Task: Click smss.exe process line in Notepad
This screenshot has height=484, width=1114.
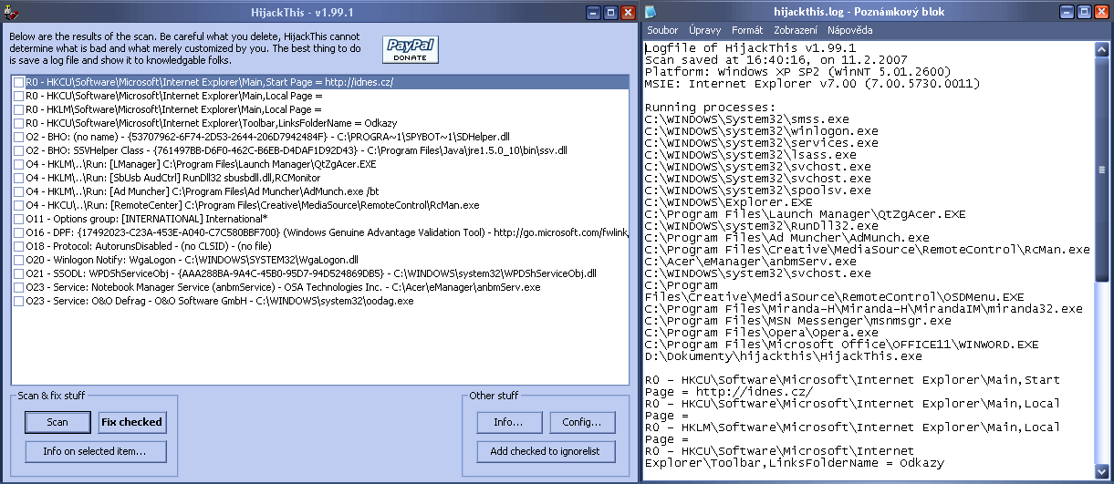Action: click(746, 118)
